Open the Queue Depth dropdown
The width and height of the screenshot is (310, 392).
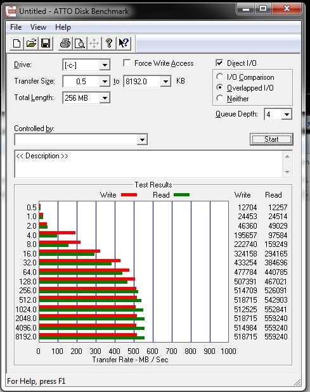(x=287, y=114)
